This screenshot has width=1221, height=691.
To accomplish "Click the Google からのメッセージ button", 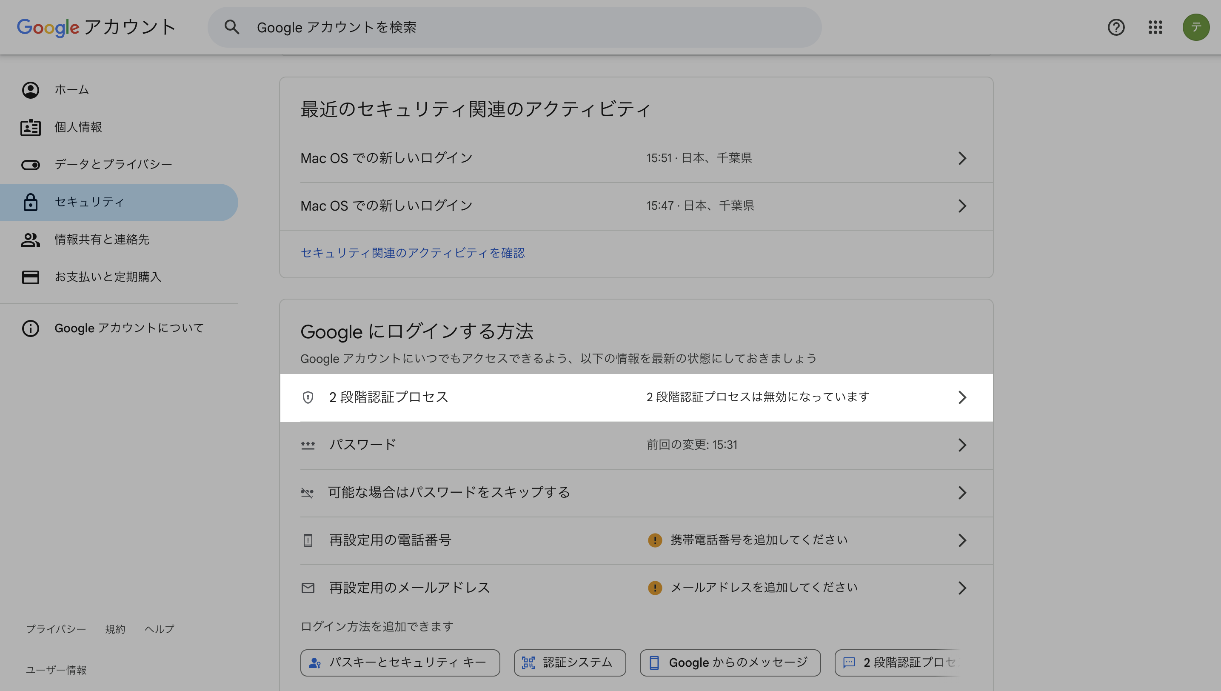I will pos(730,662).
